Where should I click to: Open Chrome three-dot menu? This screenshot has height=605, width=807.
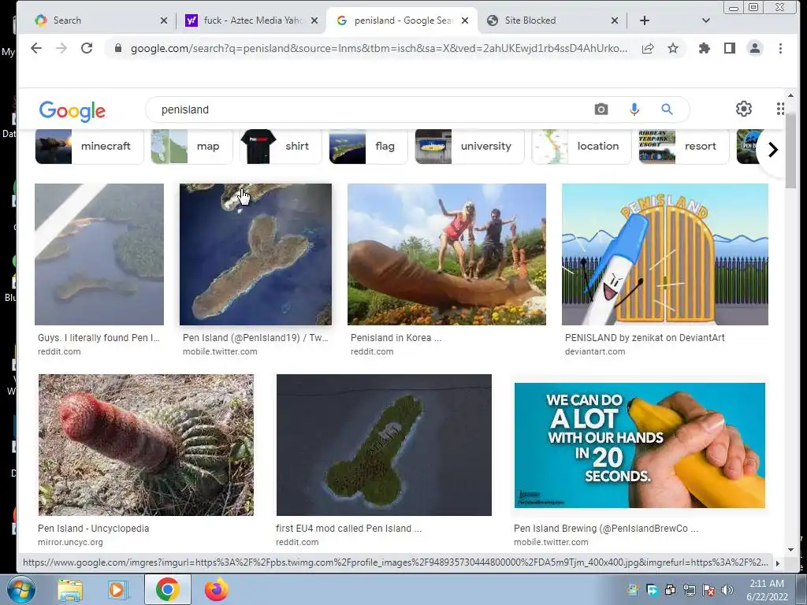(780, 48)
